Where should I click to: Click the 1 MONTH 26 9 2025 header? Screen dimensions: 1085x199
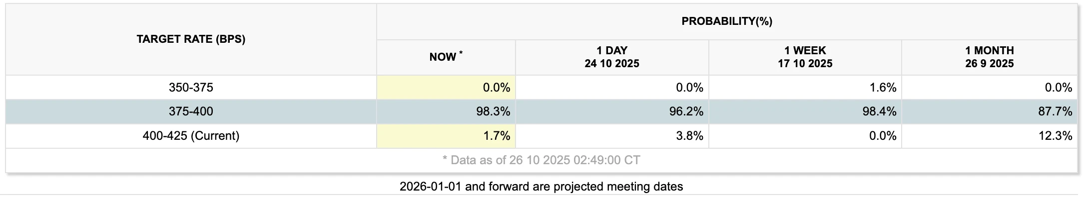click(x=989, y=57)
